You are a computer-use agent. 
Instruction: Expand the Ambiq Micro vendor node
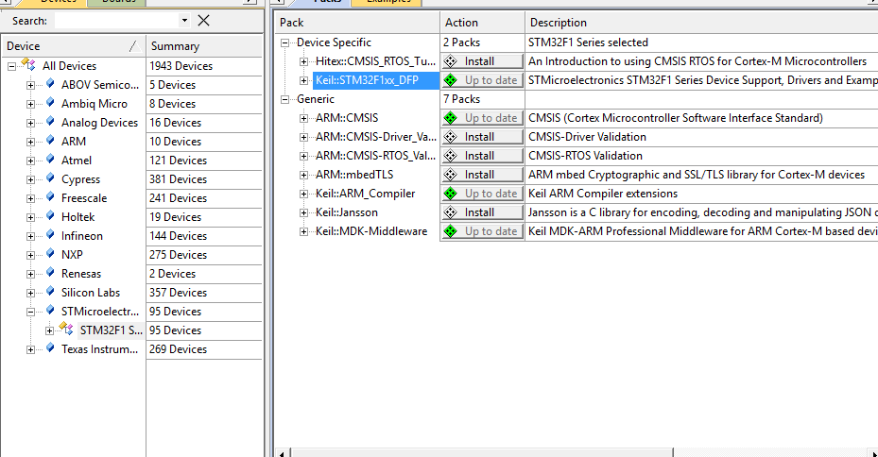tap(31, 104)
